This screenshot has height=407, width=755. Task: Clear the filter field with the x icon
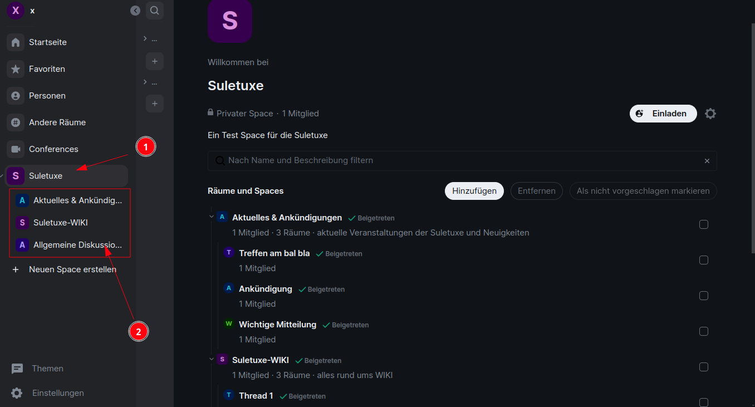[x=707, y=161]
